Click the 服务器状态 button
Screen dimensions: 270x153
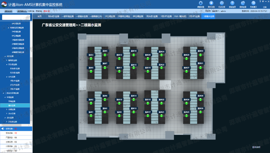tap(22, 11)
